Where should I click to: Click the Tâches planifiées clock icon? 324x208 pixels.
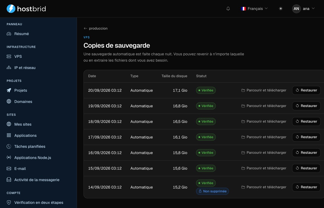click(x=9, y=146)
